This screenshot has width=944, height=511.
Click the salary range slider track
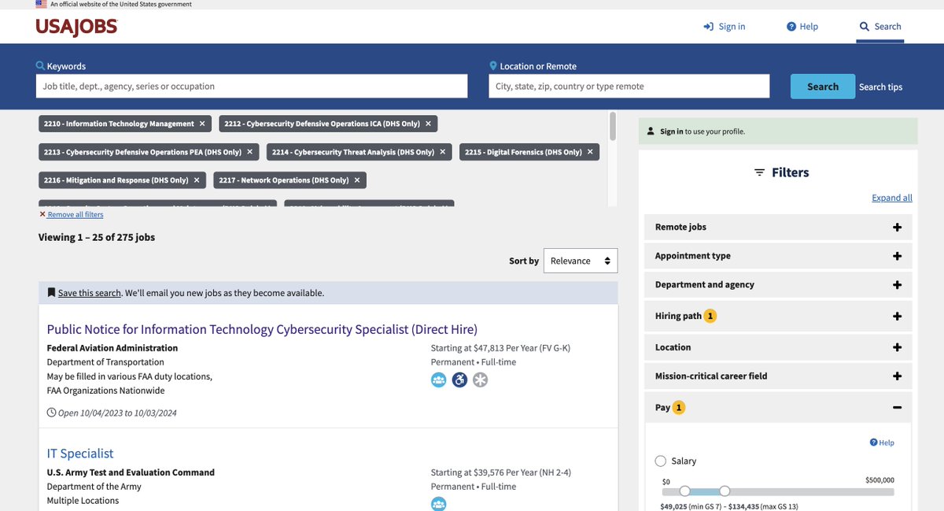[778, 491]
